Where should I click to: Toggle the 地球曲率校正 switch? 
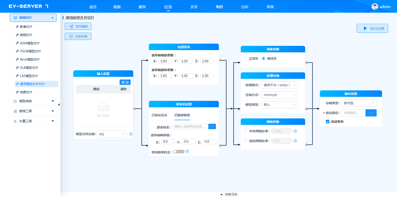tap(179, 152)
